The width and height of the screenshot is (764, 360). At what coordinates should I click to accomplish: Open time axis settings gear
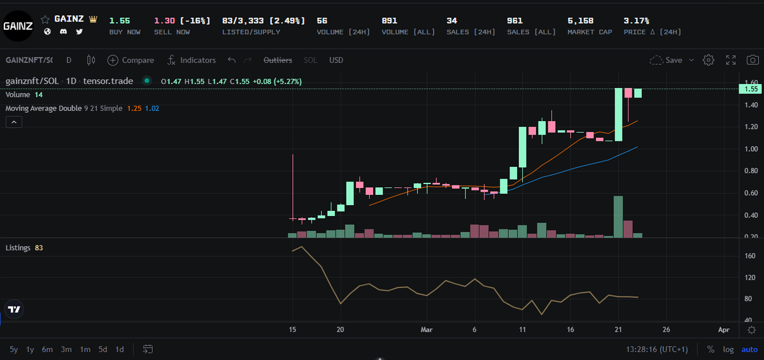(751, 330)
